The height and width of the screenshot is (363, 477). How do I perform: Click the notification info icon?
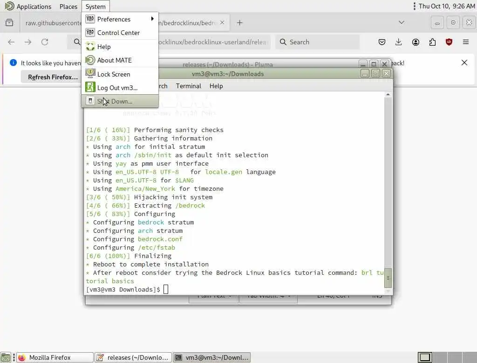[13, 63]
